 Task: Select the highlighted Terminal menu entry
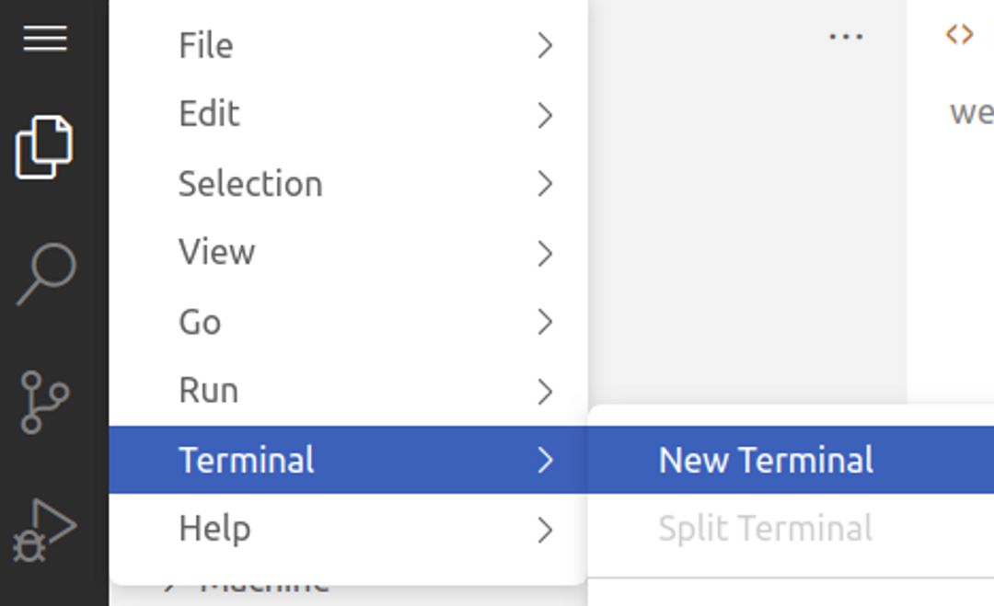247,460
